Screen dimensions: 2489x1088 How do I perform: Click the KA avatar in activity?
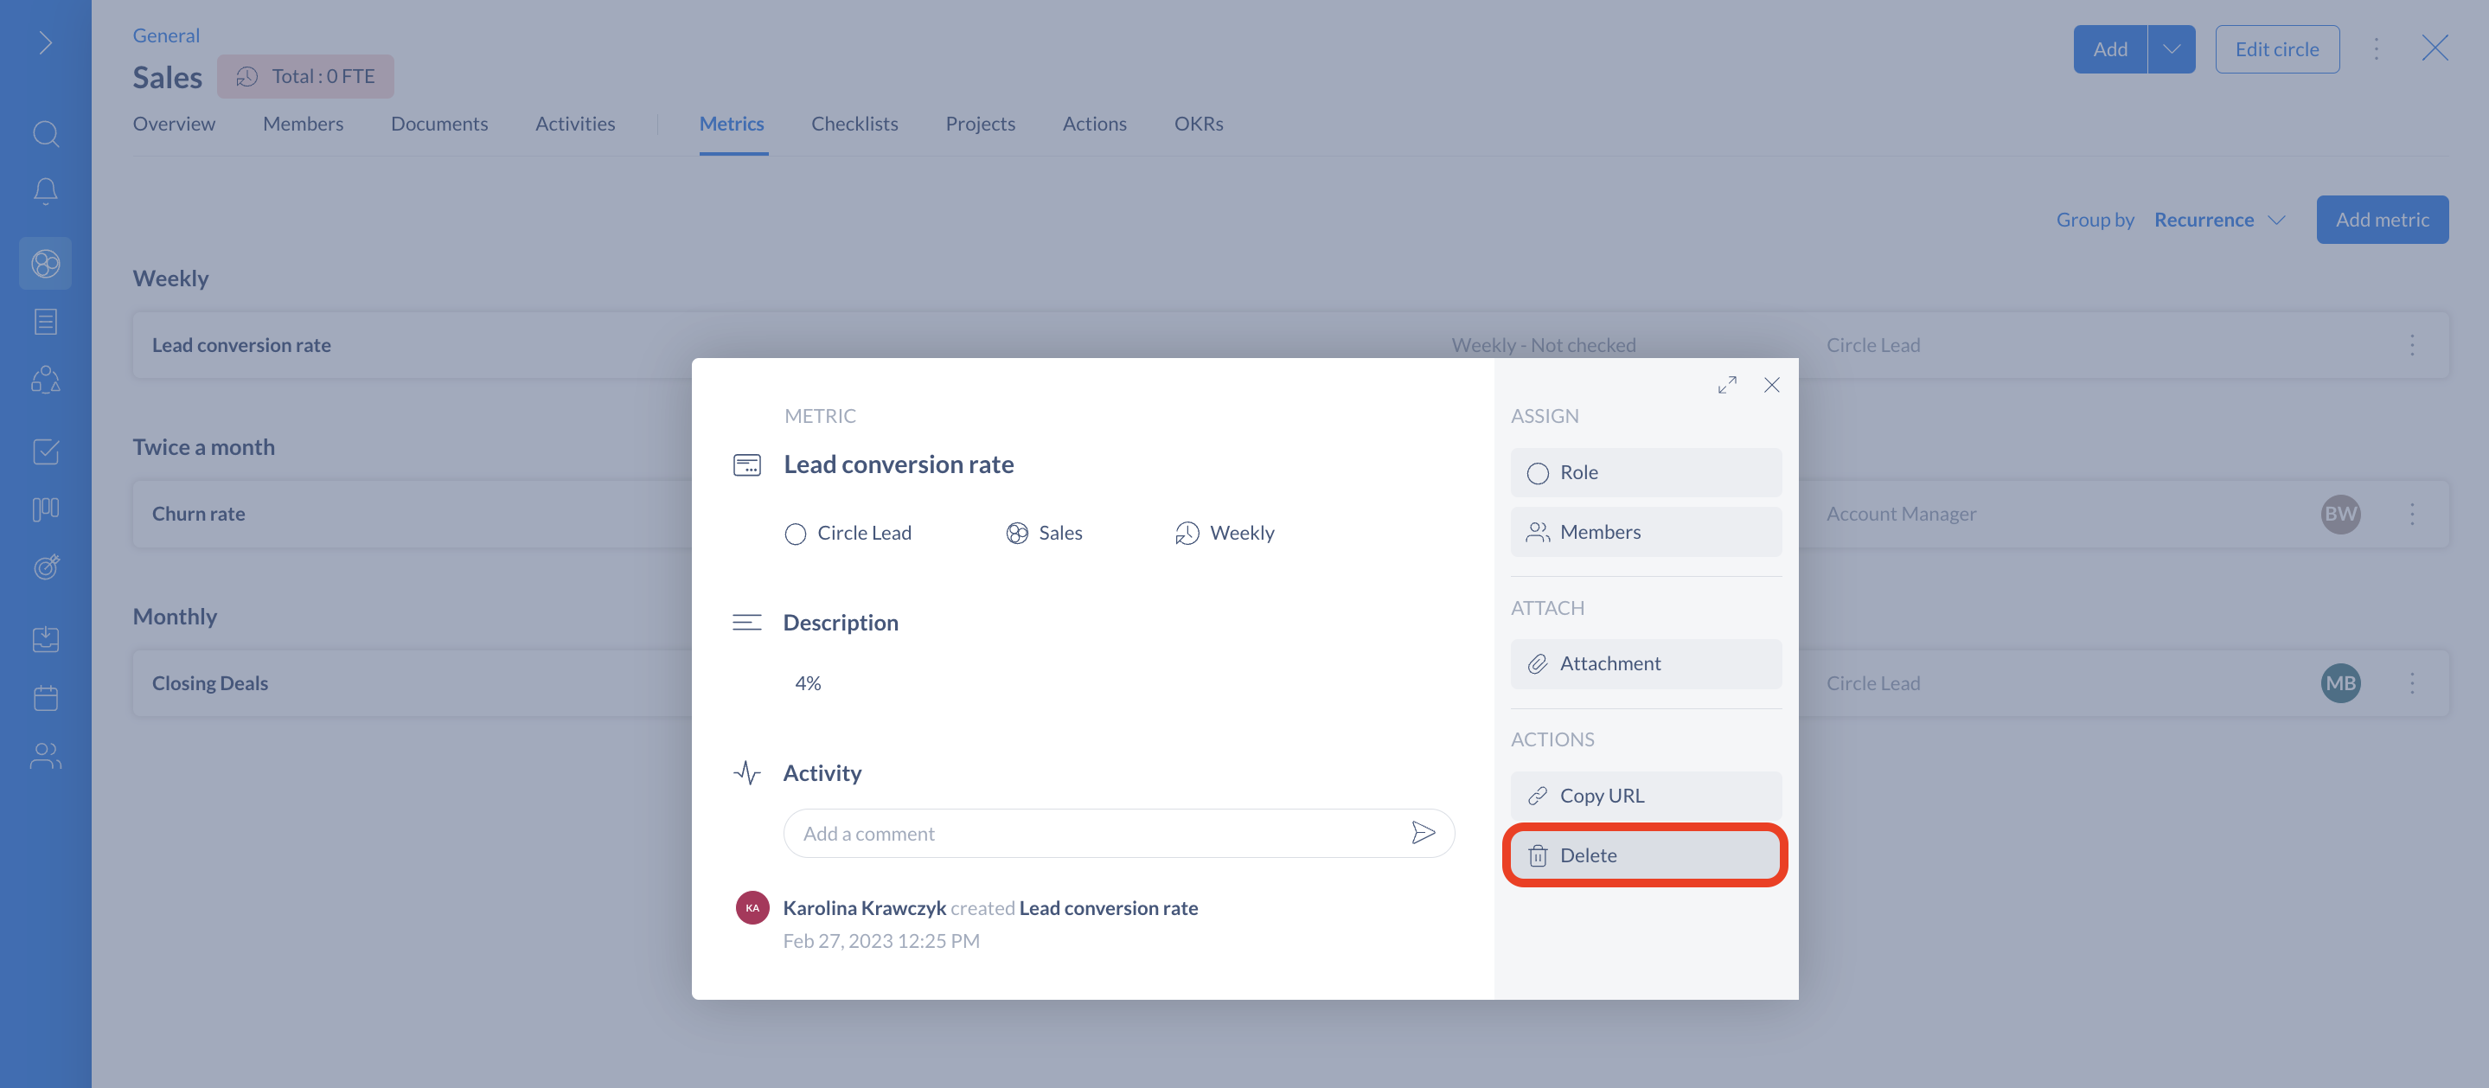click(752, 907)
